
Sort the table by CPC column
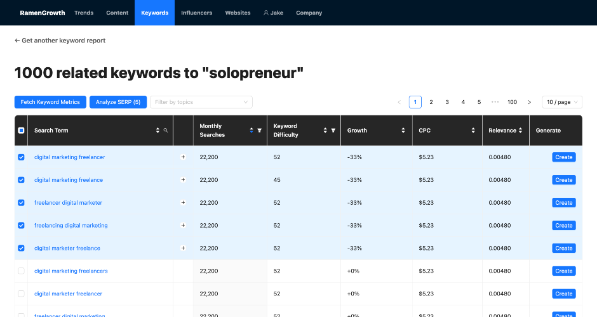473,131
